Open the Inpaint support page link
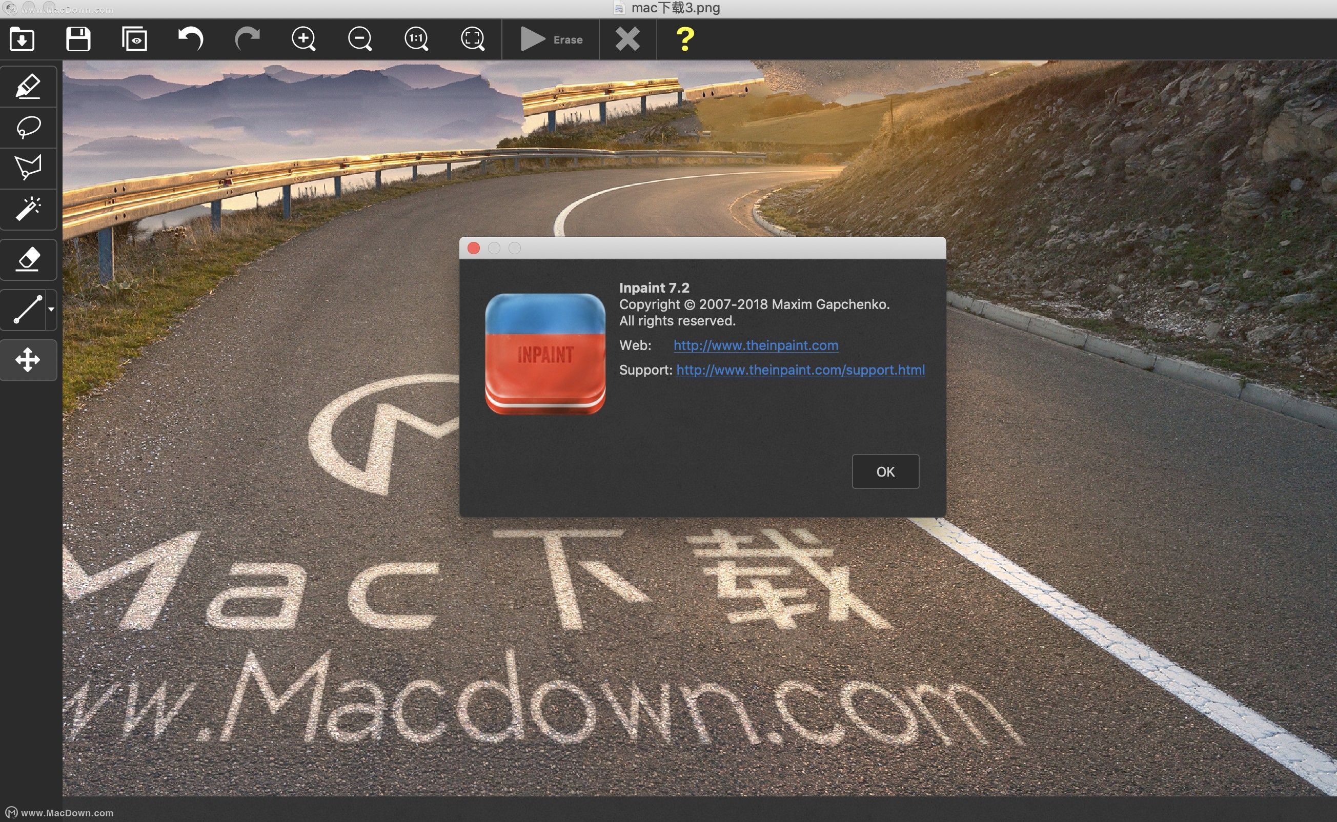Screen dimensions: 1337x822 pos(800,369)
